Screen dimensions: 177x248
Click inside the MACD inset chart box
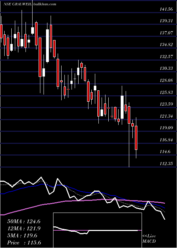[x=97, y=230]
